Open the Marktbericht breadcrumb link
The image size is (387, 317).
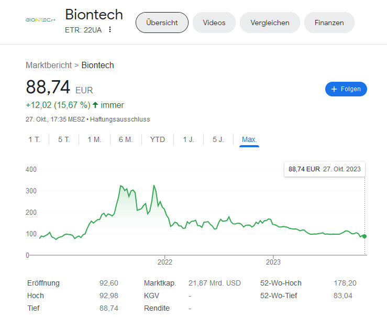(x=49, y=65)
